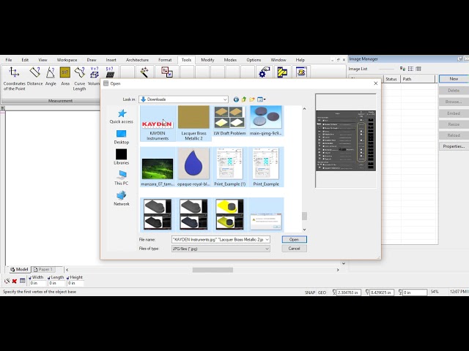Switch to the Model tab
The width and height of the screenshot is (469, 351).
point(19,269)
